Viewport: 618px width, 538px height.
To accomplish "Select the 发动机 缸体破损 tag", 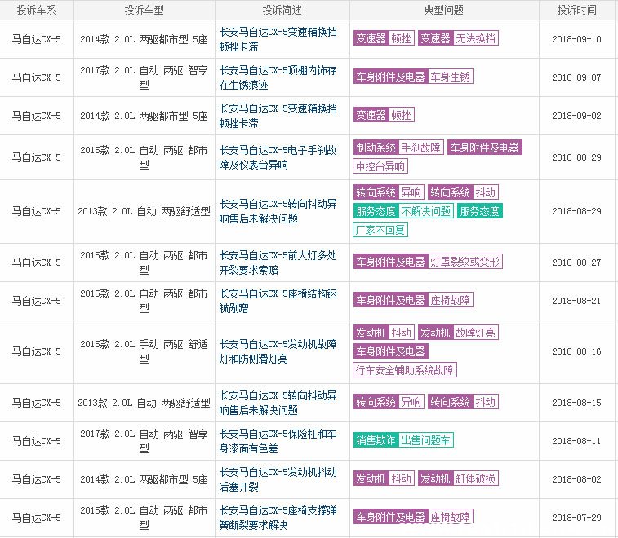I will [x=458, y=478].
